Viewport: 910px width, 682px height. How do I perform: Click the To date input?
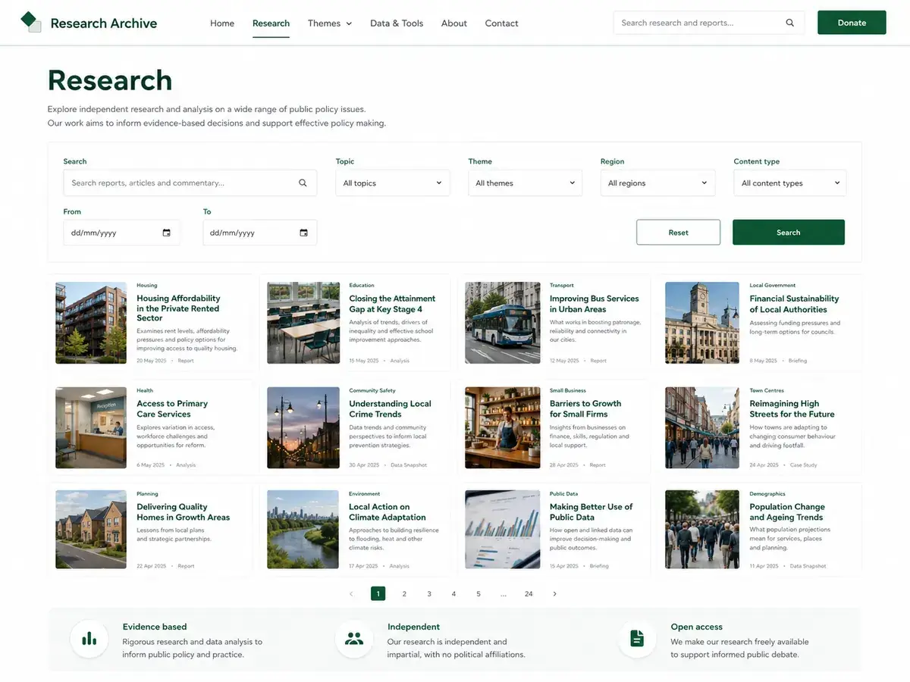260,233
